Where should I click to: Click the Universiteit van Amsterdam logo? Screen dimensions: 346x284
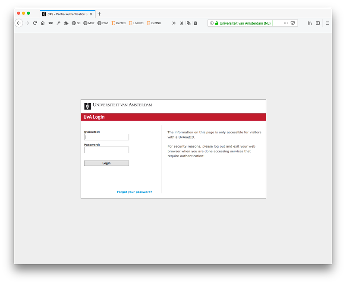point(118,106)
